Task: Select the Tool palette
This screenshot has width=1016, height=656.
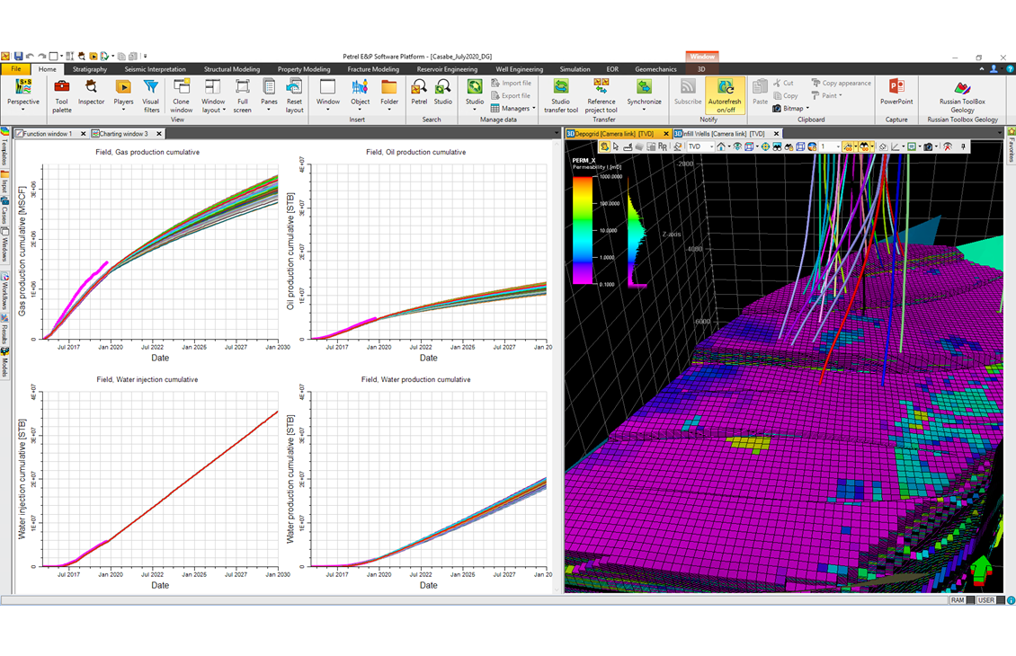Action: [x=61, y=94]
